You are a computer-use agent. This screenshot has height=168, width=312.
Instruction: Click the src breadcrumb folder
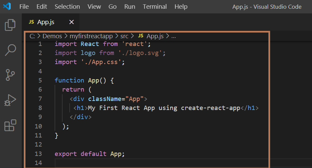click(124, 36)
